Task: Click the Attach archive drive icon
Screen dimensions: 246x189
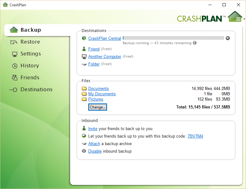Action: click(84, 144)
